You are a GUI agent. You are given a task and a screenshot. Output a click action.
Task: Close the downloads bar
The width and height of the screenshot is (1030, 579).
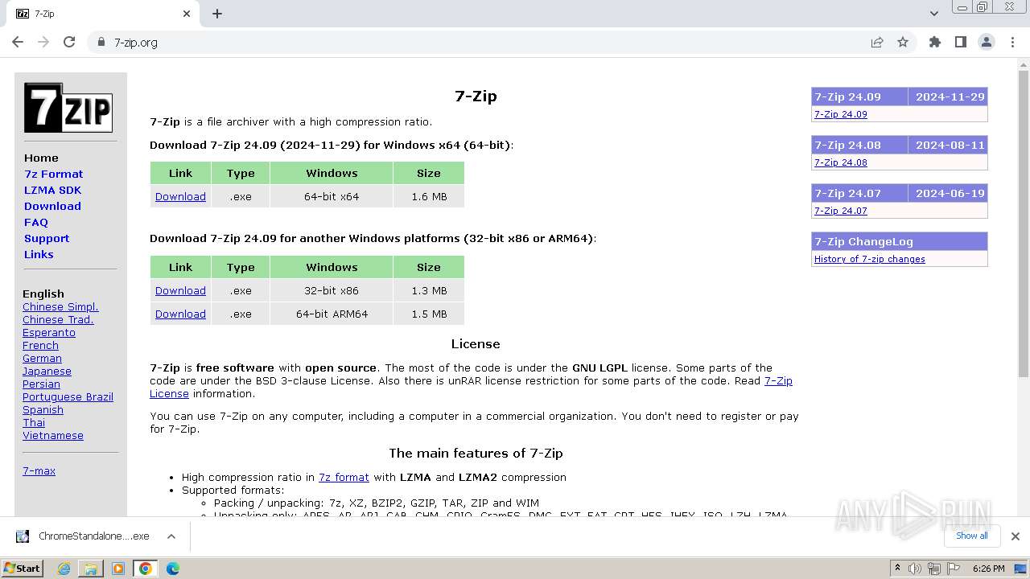[x=1016, y=536]
